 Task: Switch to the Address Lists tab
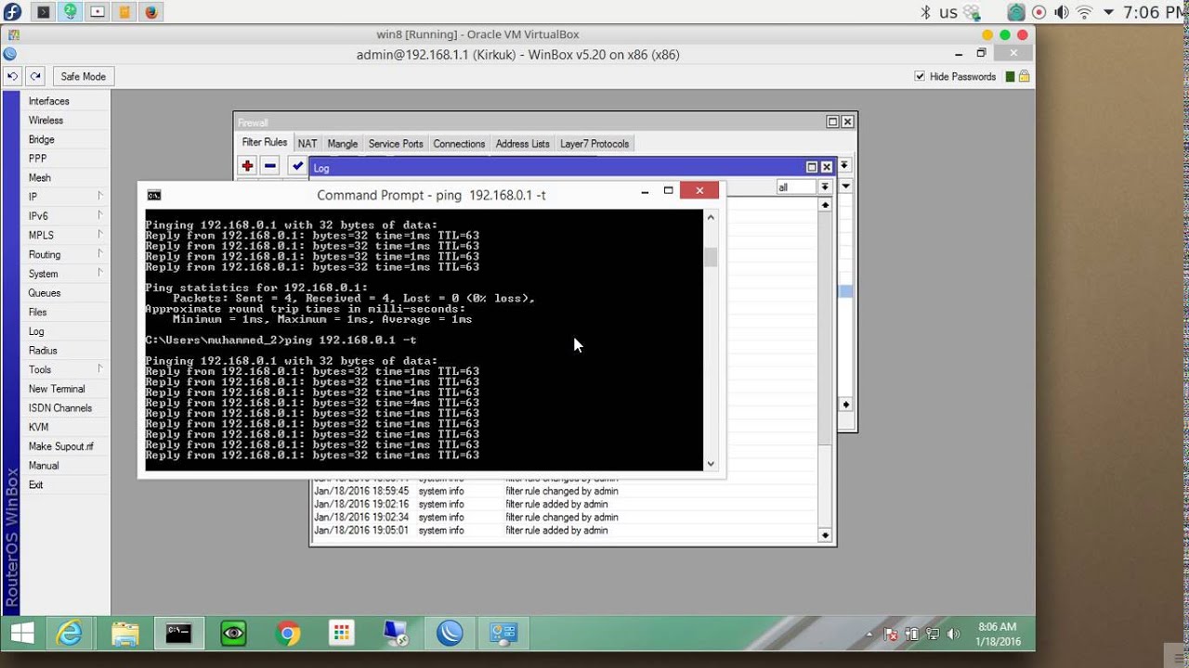tap(522, 144)
